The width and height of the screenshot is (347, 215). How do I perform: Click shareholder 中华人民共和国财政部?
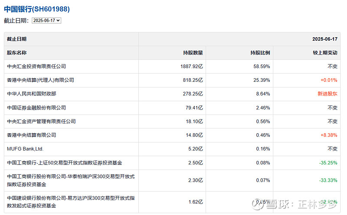(31, 93)
